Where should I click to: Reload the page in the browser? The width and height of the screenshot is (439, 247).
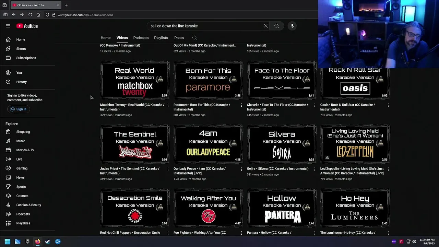[30, 15]
